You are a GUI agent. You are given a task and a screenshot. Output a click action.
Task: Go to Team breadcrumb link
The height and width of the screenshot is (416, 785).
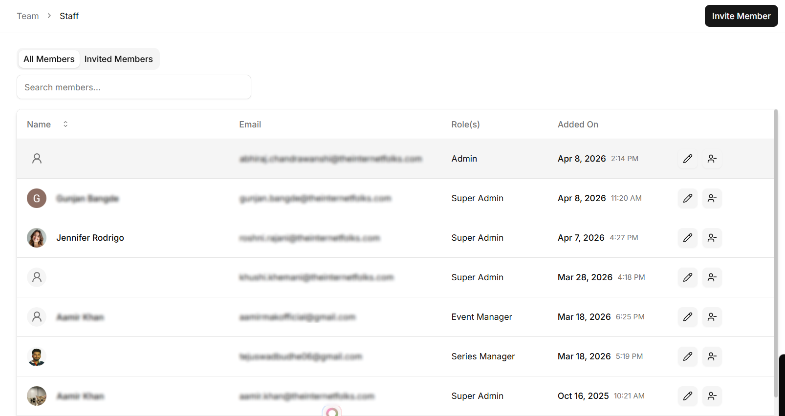pos(28,16)
